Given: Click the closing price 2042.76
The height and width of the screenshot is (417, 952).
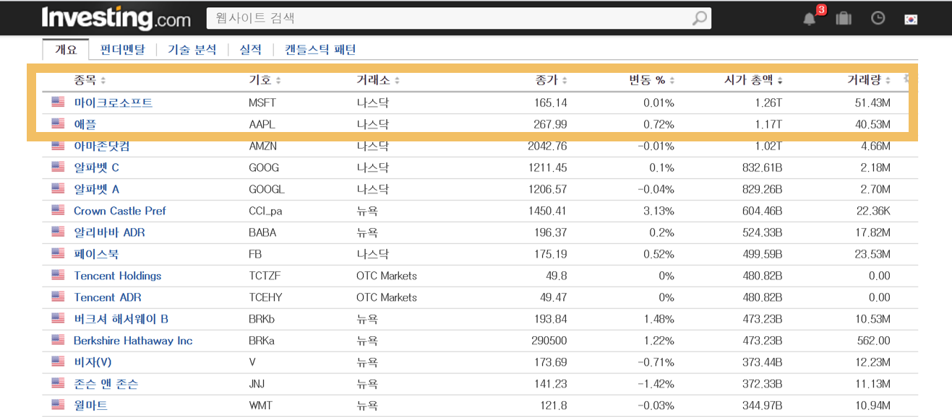Looking at the screenshot, I should pyautogui.click(x=547, y=146).
